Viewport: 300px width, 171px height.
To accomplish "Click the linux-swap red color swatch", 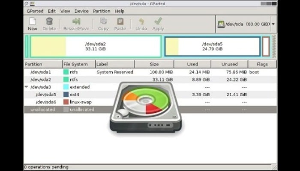I will (66, 102).
